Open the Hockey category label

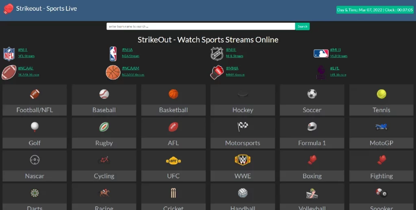[x=243, y=110]
